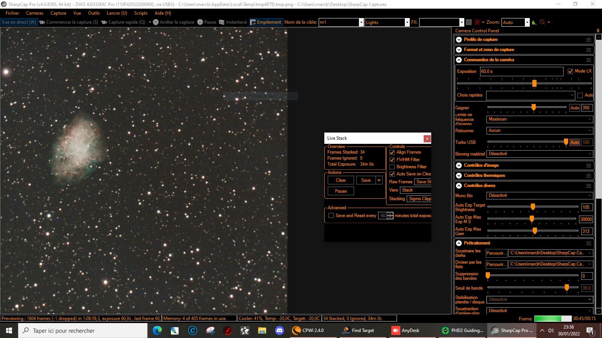Open the Fichier menu
Screen dimensions: 602x338
[12, 13]
